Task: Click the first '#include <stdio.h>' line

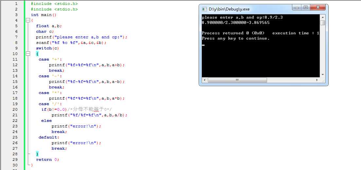Action: click(x=54, y=4)
